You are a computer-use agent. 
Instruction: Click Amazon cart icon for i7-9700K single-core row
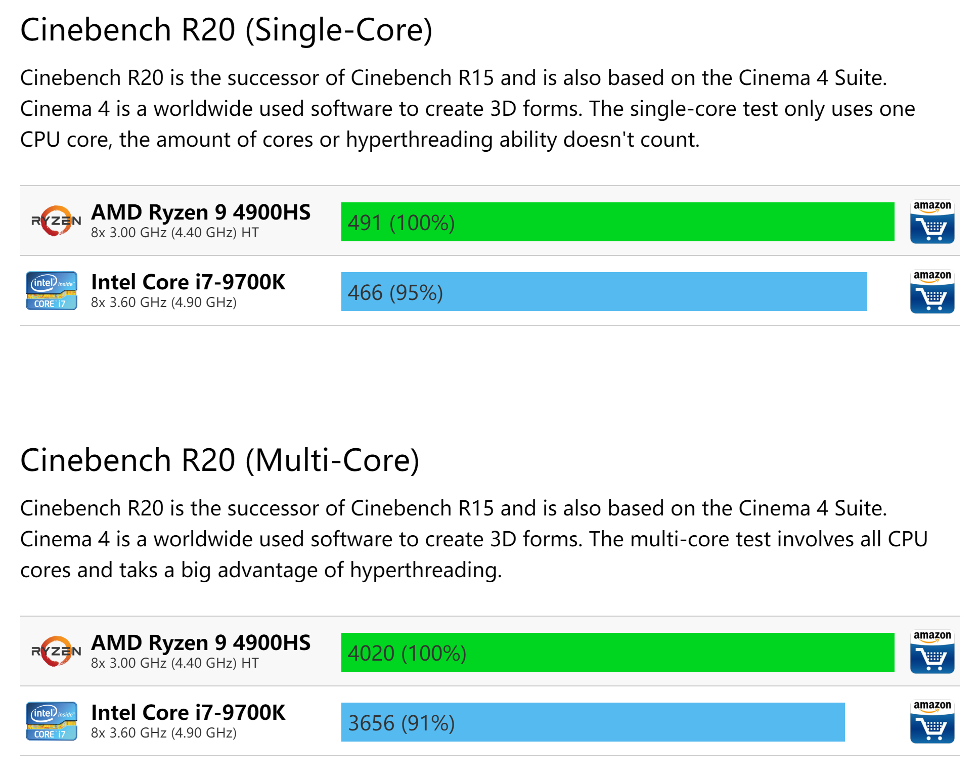coord(932,292)
